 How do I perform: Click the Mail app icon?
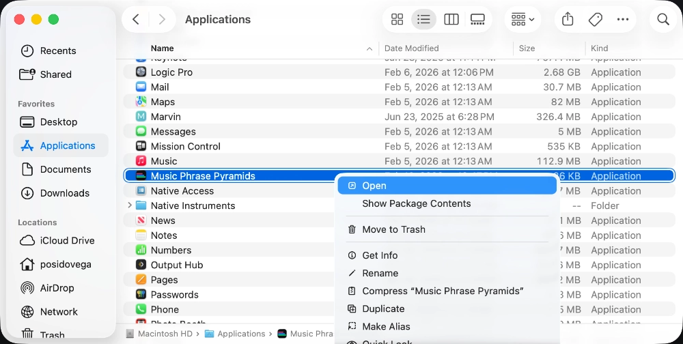coord(141,87)
